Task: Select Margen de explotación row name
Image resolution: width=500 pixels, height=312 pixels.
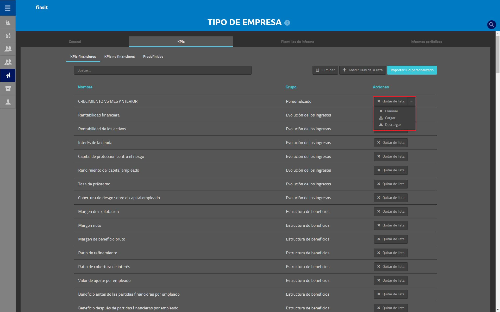Action: pyautogui.click(x=98, y=212)
